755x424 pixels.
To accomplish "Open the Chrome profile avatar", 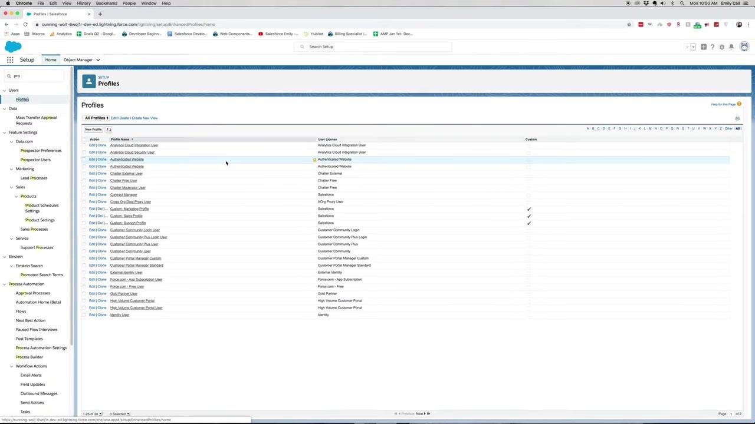I will (x=739, y=24).
